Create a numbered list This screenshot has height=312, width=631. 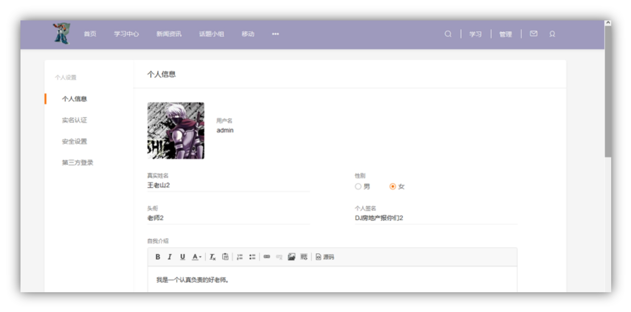[240, 257]
